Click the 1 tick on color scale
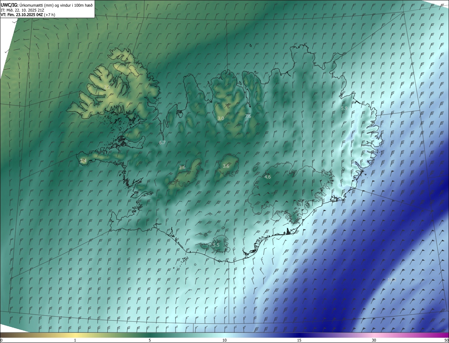 click(x=75, y=340)
